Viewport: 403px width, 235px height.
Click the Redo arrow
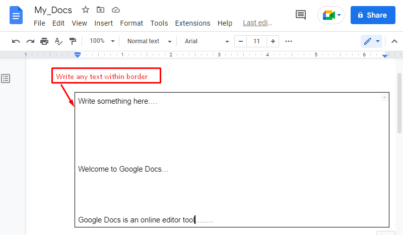[x=30, y=41]
